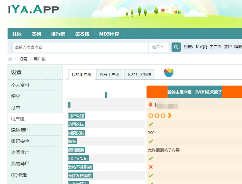
Task: Click the 发帖不受限制 row label
Action: (x=80, y=167)
